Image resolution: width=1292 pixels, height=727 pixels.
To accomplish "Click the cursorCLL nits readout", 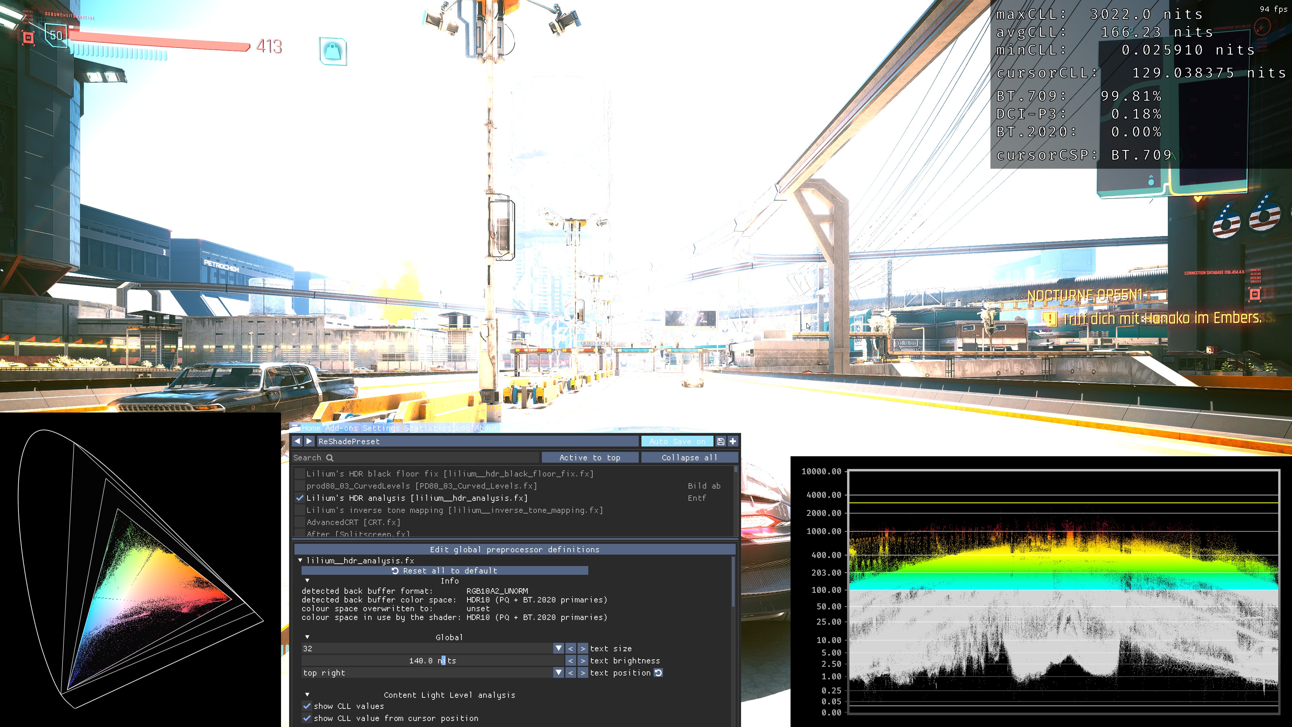I will point(1141,73).
